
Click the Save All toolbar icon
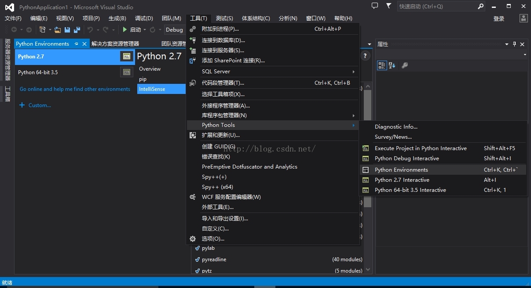77,29
